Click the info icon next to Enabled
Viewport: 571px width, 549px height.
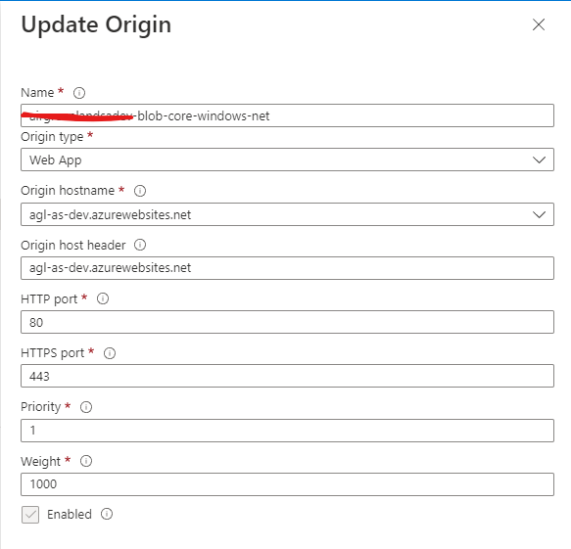pos(107,514)
